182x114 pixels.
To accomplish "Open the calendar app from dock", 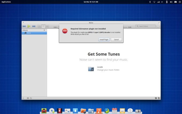I will tap(115, 111).
